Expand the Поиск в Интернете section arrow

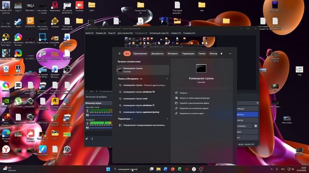point(167,79)
